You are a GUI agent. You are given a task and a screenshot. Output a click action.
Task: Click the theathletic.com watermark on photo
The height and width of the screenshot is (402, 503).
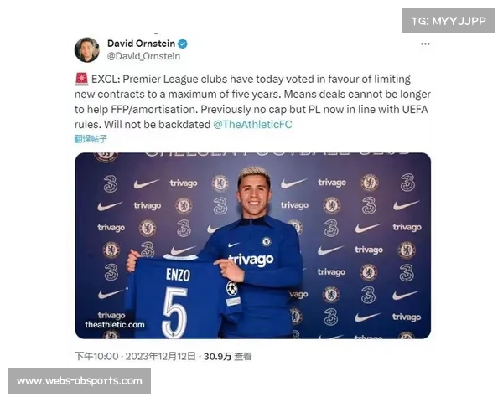click(115, 324)
